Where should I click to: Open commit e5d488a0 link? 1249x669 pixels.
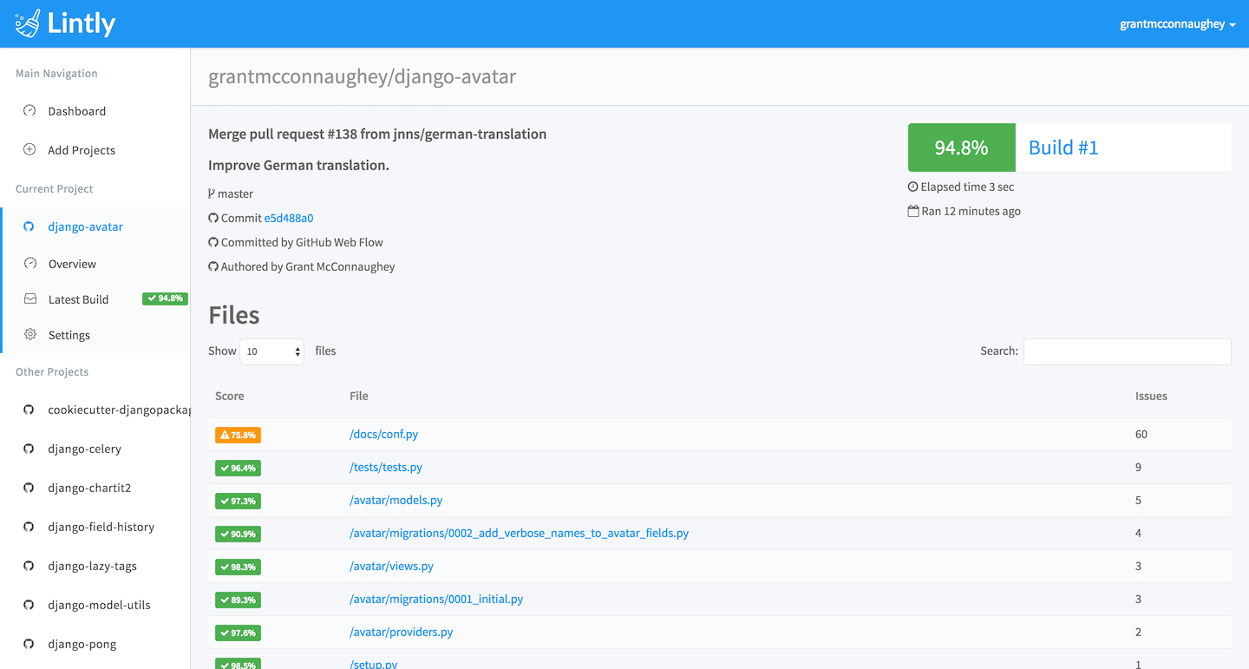(289, 218)
